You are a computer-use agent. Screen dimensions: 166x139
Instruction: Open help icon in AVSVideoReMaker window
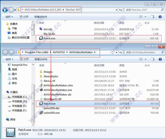pyautogui.click(x=160, y=59)
